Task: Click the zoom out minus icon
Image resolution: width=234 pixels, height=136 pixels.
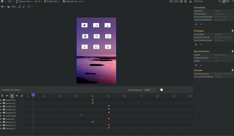Action: tap(171, 1)
